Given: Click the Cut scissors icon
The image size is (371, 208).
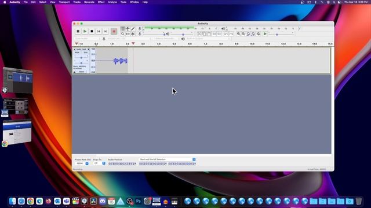Looking at the screenshot, I should coord(199,34).
